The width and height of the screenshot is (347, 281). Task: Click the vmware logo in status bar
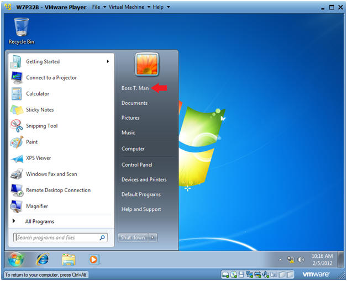316,274
